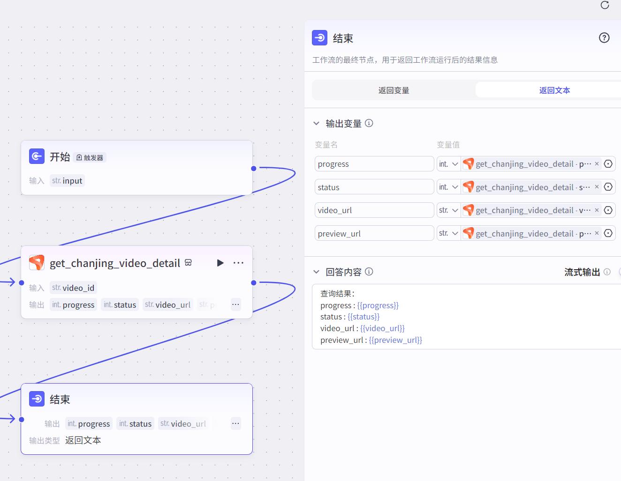621x481 pixels.
Task: Toggle the 流式输出 switch
Action: tap(619, 272)
